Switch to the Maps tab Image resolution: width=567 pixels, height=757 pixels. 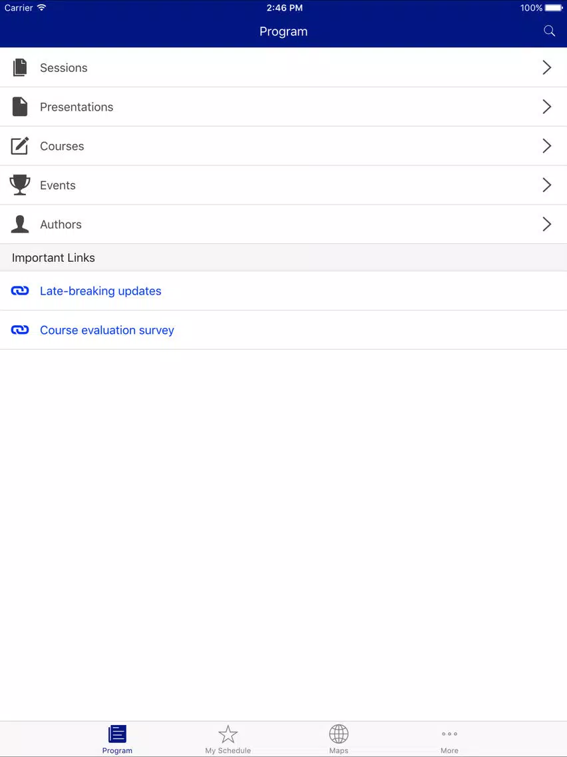click(339, 739)
